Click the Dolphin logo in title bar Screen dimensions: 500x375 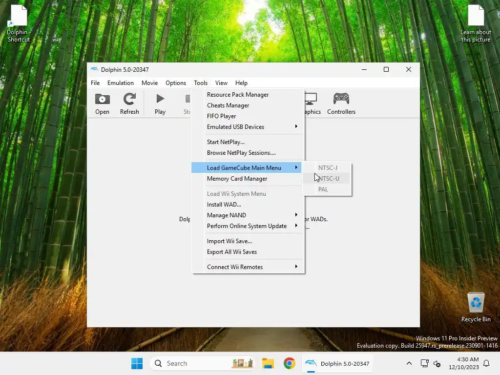[x=94, y=69]
